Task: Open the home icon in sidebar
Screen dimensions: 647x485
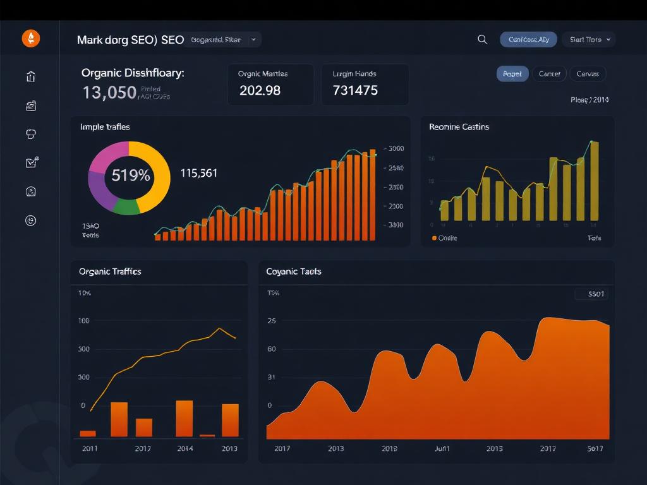Action: [31, 77]
